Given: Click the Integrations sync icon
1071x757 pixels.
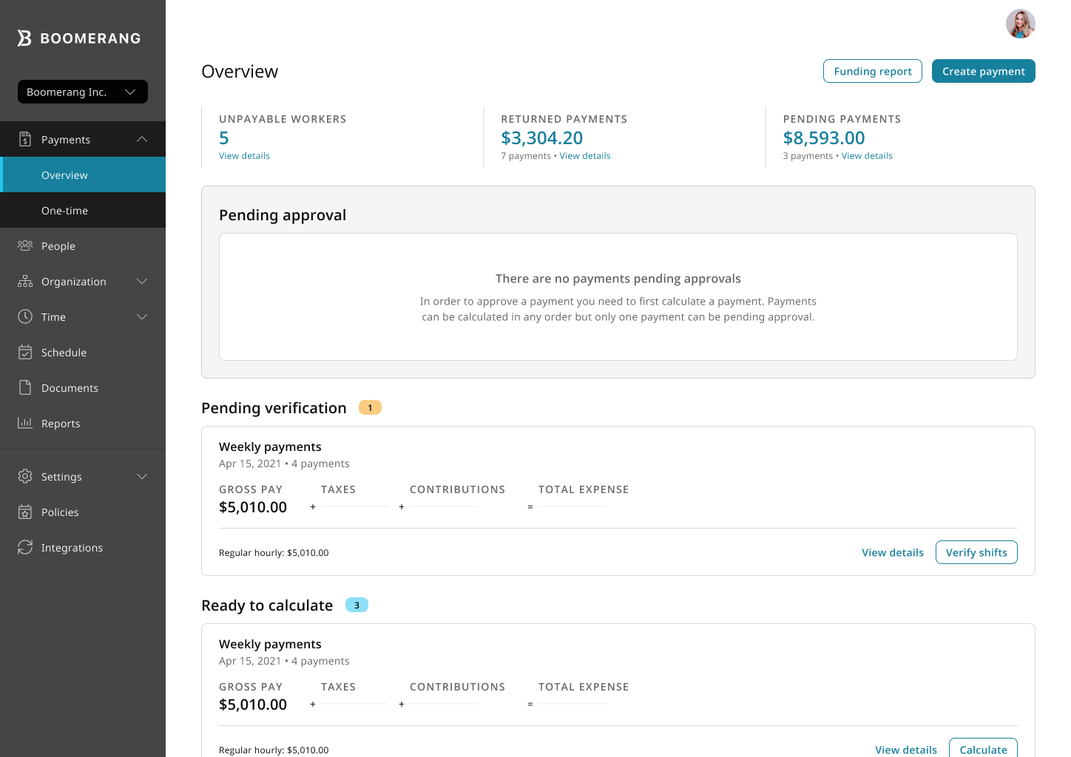Looking at the screenshot, I should point(25,547).
